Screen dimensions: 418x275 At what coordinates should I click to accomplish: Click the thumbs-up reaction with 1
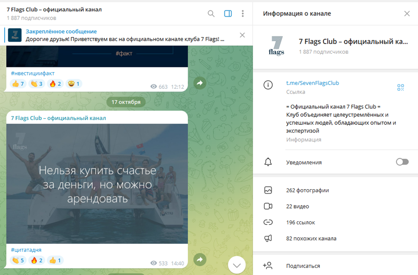[55, 260]
